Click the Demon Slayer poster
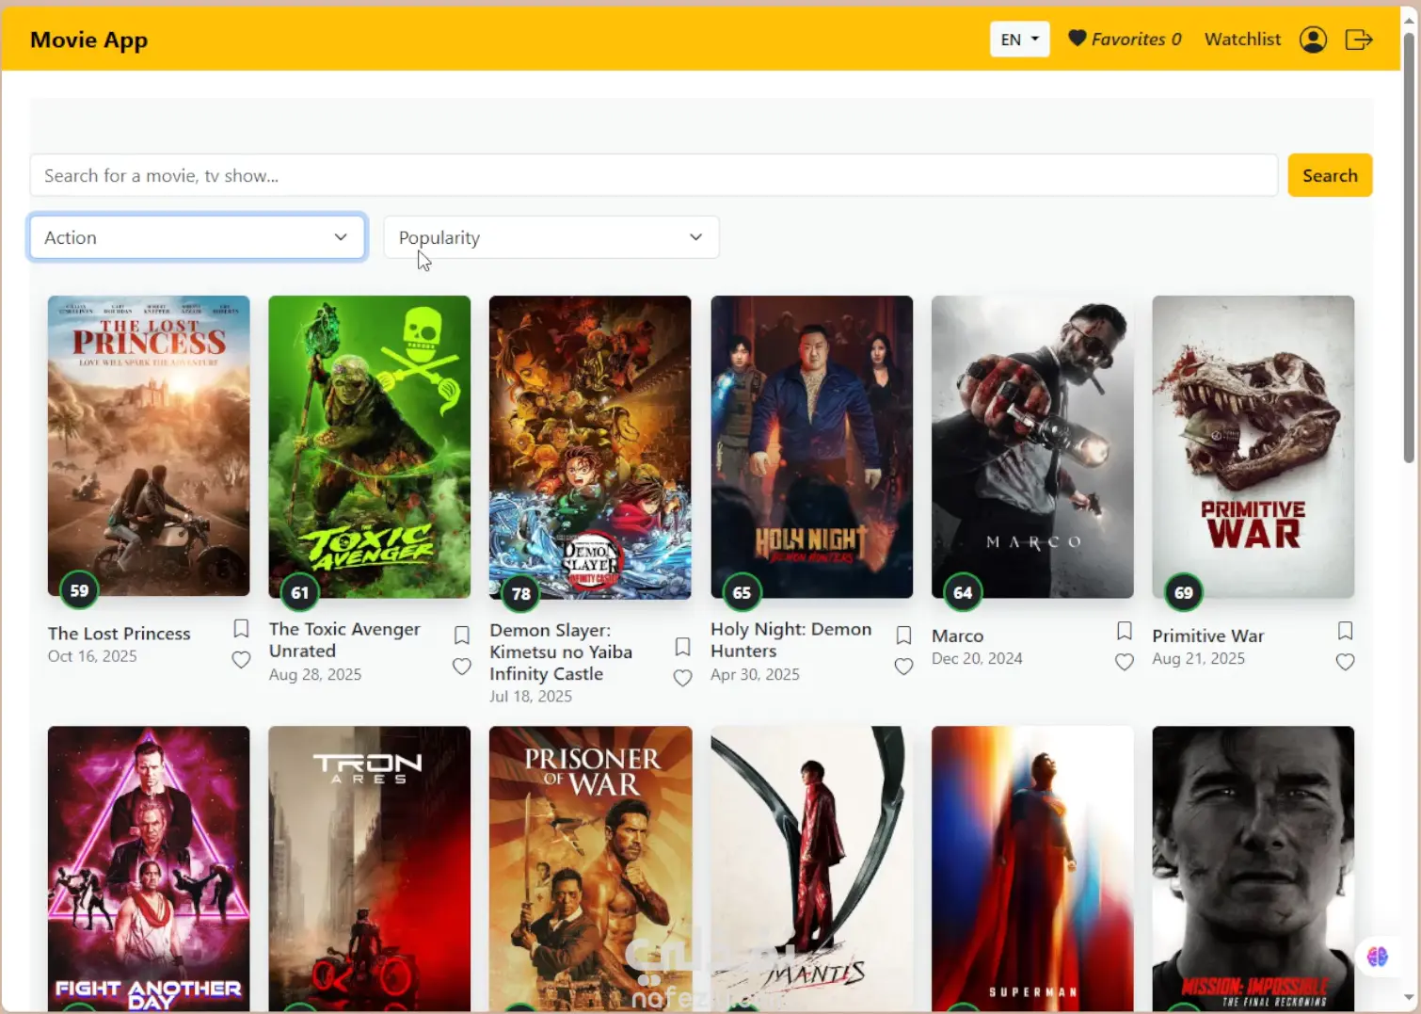1421x1014 pixels. (590, 447)
